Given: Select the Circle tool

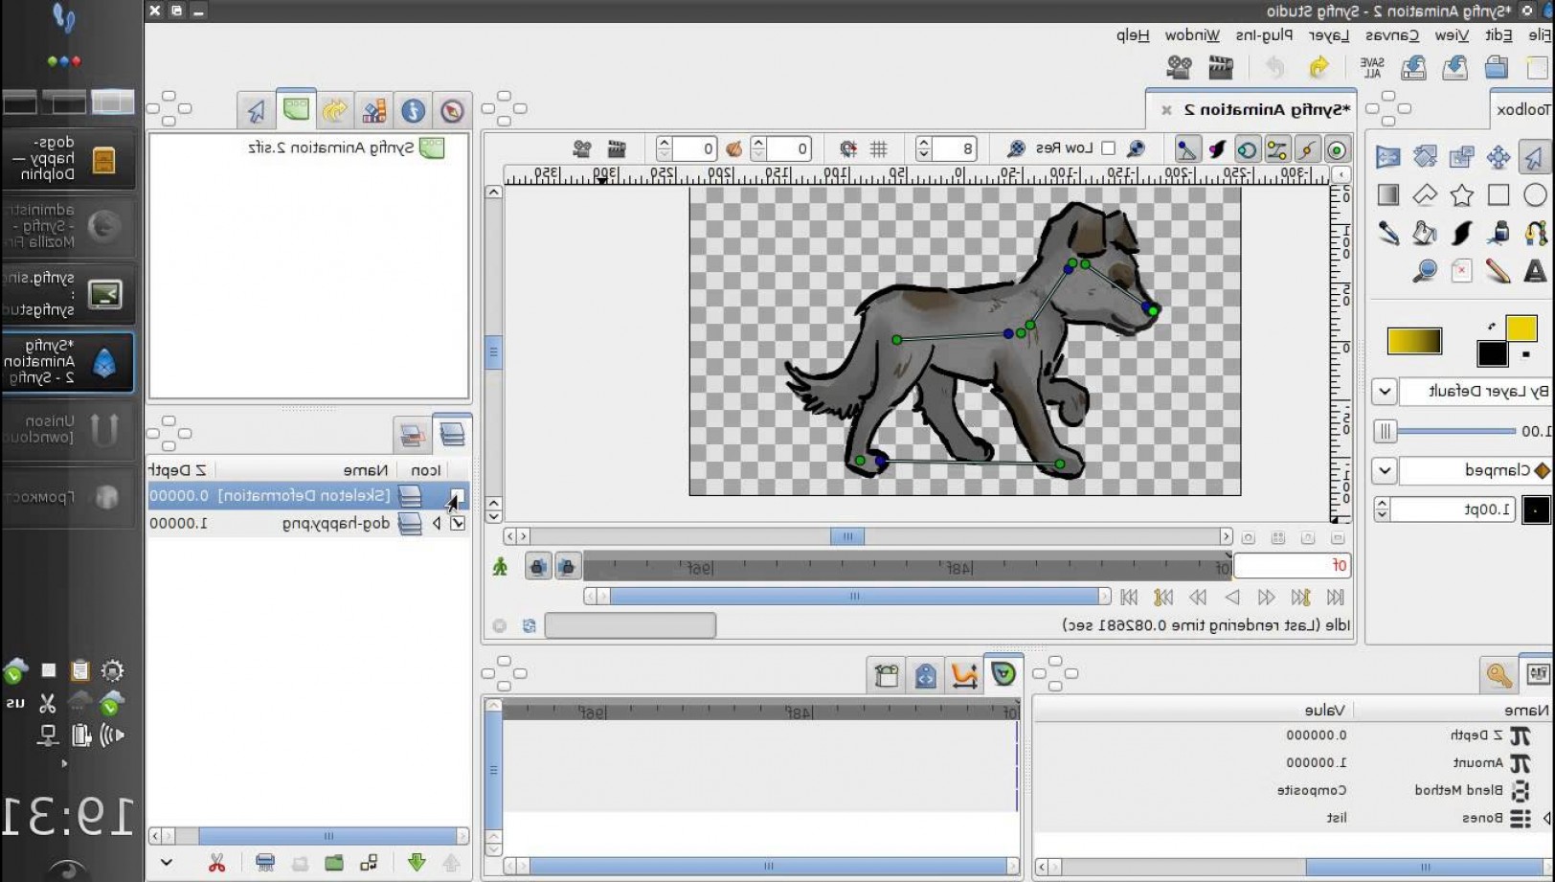Looking at the screenshot, I should point(1534,193).
